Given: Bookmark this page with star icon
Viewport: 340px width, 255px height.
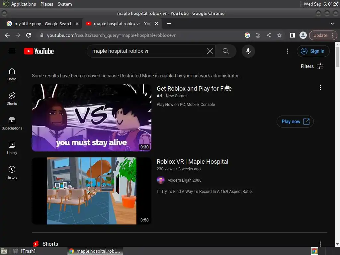Looking at the screenshot, I should 279,35.
